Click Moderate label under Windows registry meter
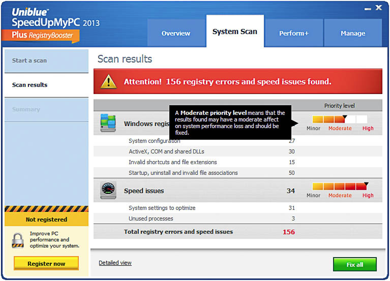 pos(340,128)
